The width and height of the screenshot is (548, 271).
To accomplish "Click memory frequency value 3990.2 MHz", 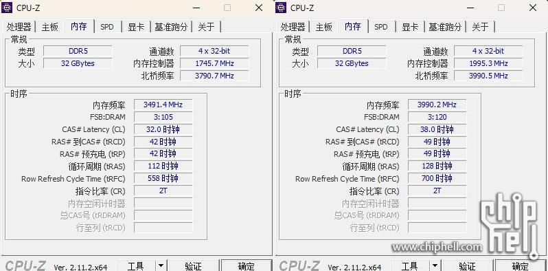I will coord(437,105).
